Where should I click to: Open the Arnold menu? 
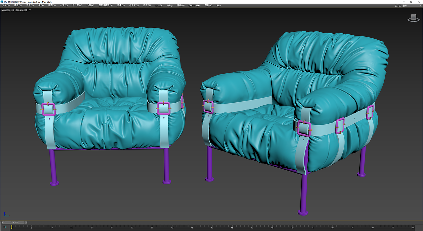point(159,6)
